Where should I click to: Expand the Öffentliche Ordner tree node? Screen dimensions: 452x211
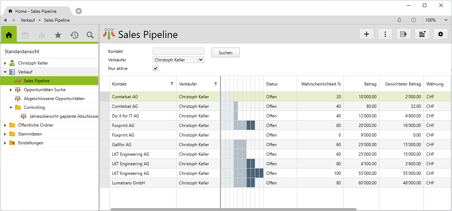5,125
